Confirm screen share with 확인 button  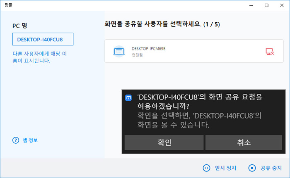pos(164,142)
